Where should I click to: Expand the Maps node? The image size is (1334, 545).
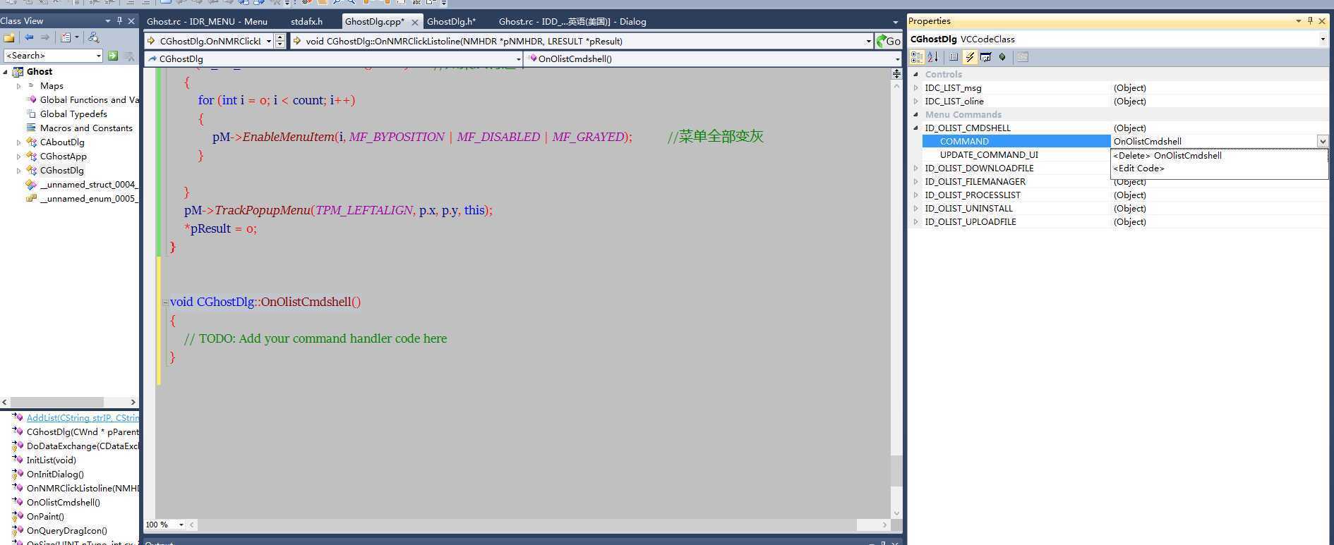point(19,86)
